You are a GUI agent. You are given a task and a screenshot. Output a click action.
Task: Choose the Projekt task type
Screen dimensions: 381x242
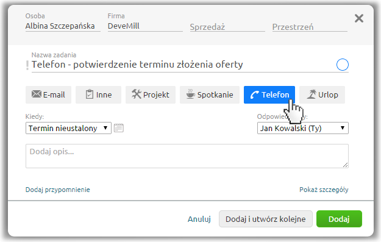151,94
